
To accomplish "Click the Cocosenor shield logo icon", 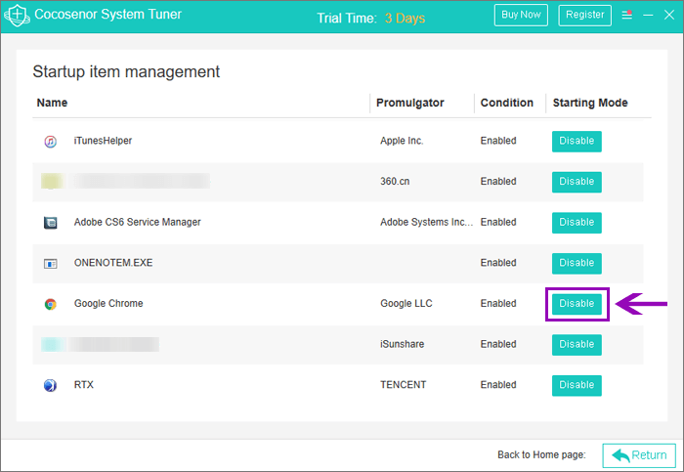I will click(17, 16).
